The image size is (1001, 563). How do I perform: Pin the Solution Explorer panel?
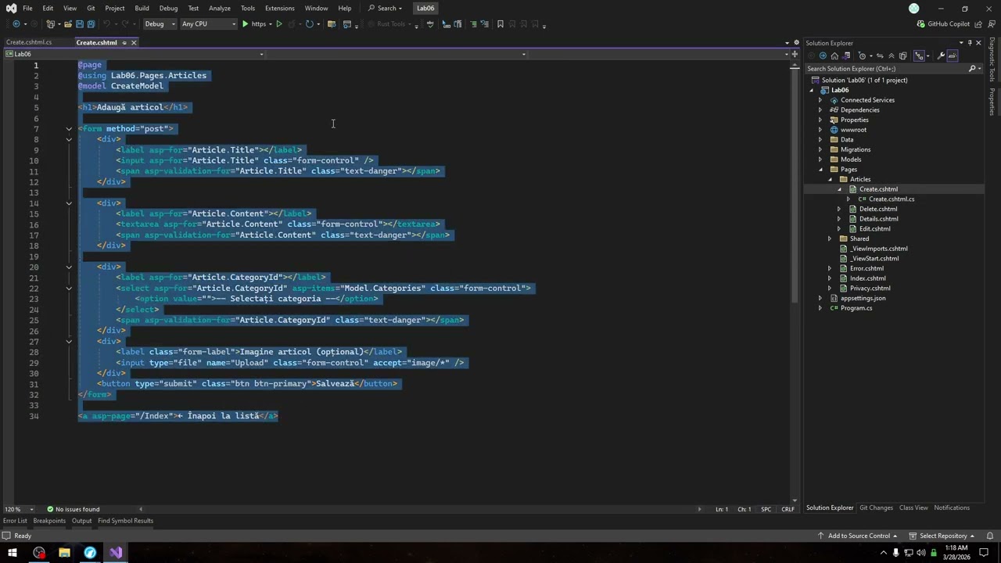(970, 43)
